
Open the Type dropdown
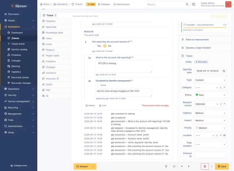(x=210, y=80)
